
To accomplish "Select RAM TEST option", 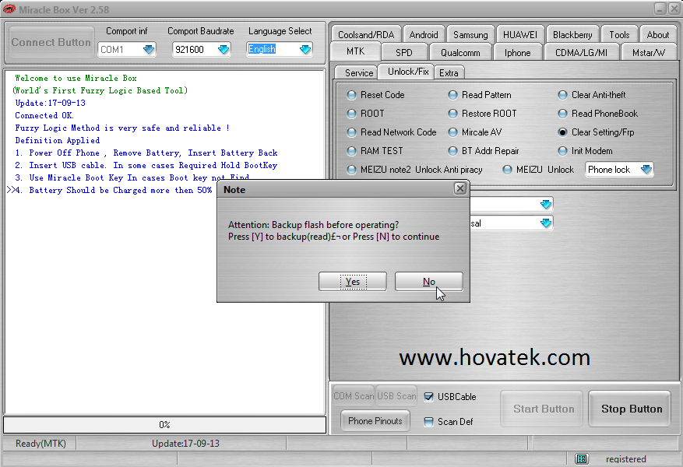I will 375,151.
